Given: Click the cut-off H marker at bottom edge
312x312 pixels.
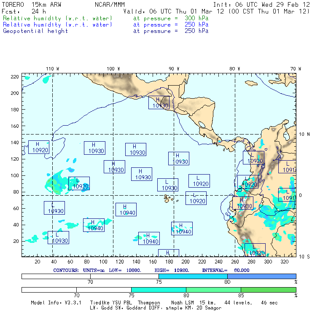Looking at the screenshot, I should click(168, 253).
